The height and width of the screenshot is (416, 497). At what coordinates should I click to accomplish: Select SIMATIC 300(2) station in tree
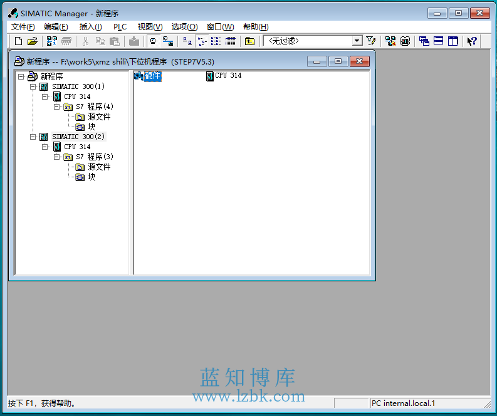click(x=78, y=137)
